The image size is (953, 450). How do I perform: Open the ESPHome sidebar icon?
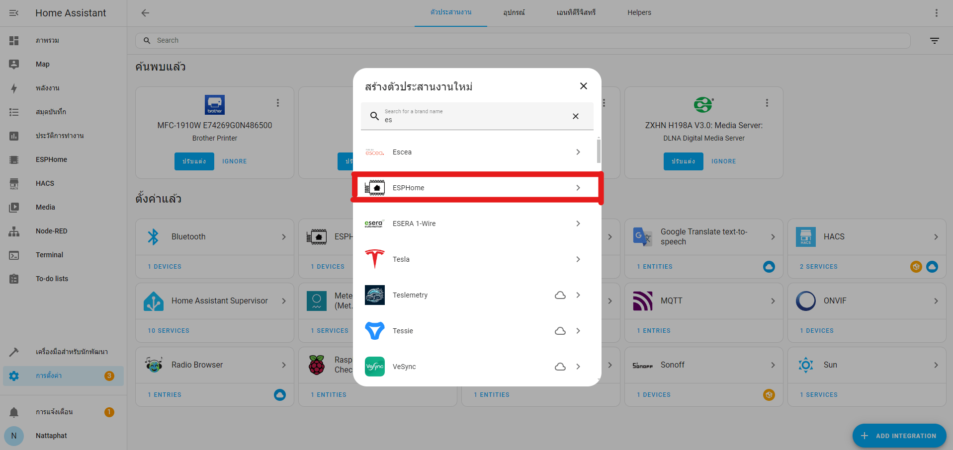point(14,159)
